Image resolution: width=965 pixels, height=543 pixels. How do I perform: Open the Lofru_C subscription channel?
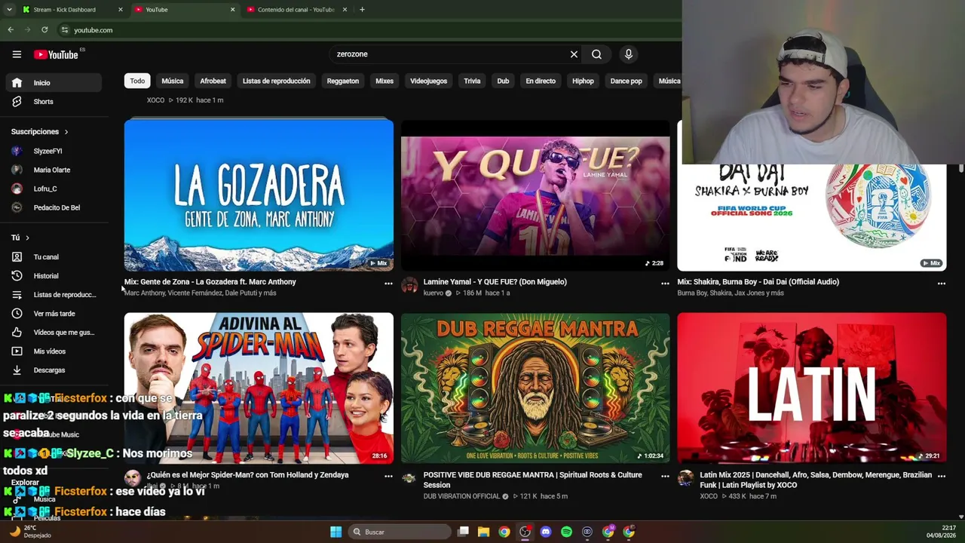53,189
